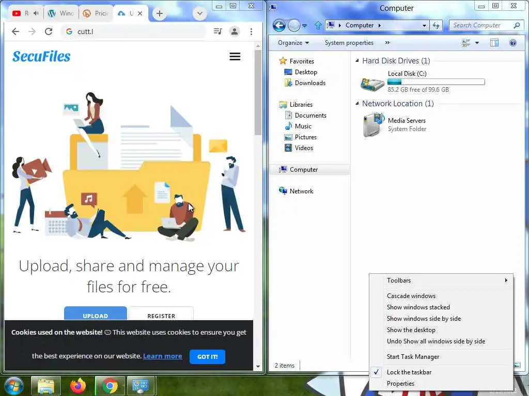This screenshot has width=529, height=396.
Task: Open Firefox from the taskbar
Action: 77,386
